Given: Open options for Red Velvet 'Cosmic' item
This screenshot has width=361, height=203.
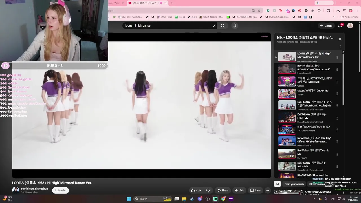Looking at the screenshot, I should (337, 154).
